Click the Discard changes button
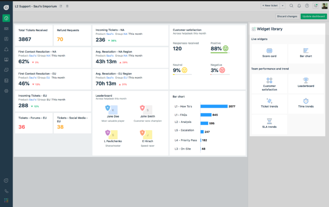Screen dimensions: 329x207 287,17
